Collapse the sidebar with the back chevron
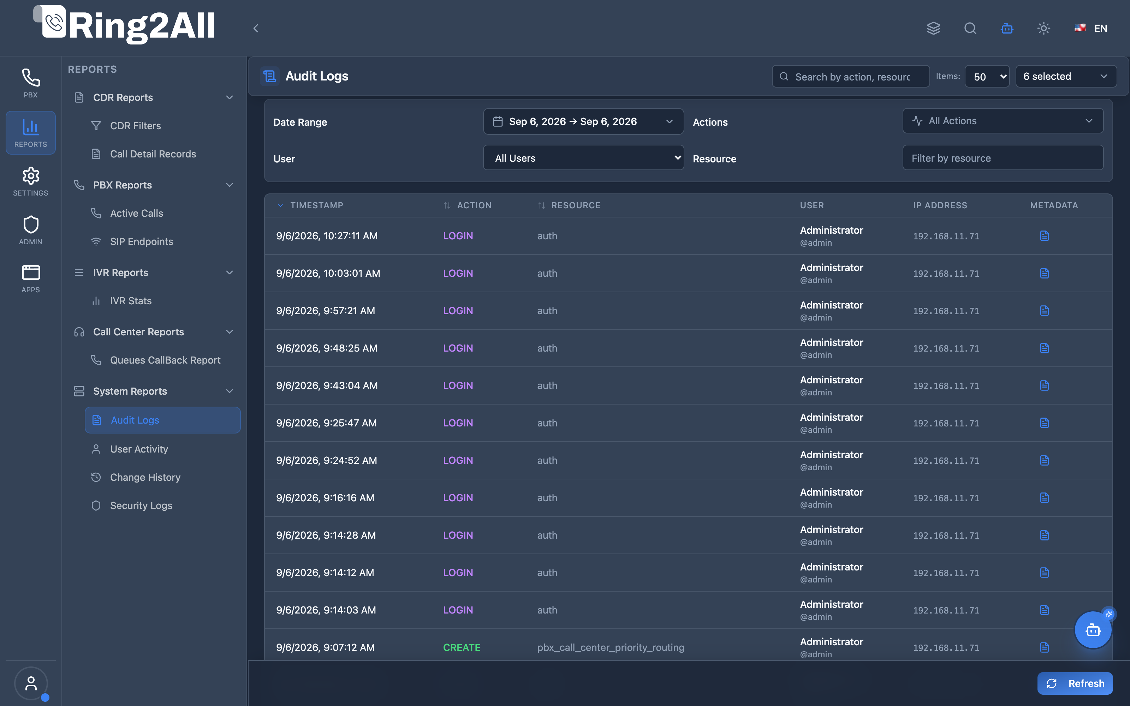The width and height of the screenshot is (1130, 706). tap(255, 29)
